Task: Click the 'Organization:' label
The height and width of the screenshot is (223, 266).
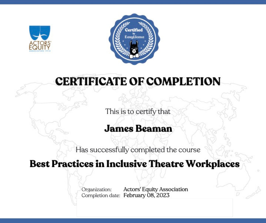Action: [x=96, y=189]
